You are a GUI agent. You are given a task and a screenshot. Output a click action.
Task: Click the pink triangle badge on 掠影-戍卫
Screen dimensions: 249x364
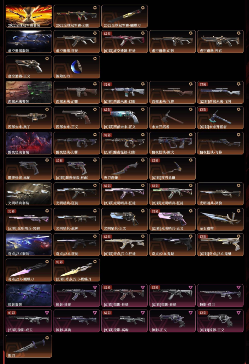pyautogui.click(x=238, y=288)
